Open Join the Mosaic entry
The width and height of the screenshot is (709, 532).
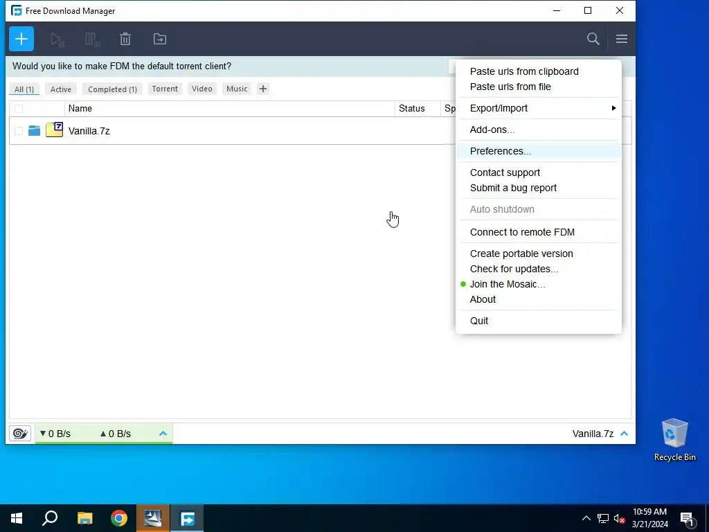coord(538,284)
